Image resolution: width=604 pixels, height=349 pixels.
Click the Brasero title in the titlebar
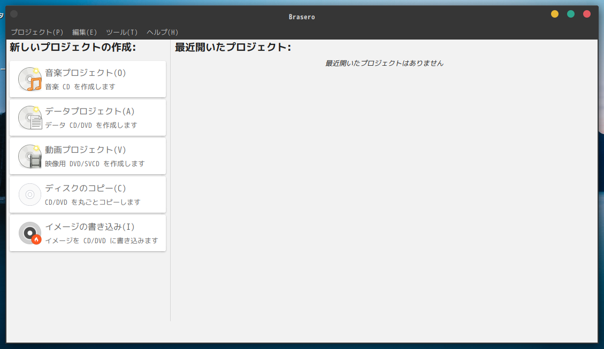coord(302,17)
